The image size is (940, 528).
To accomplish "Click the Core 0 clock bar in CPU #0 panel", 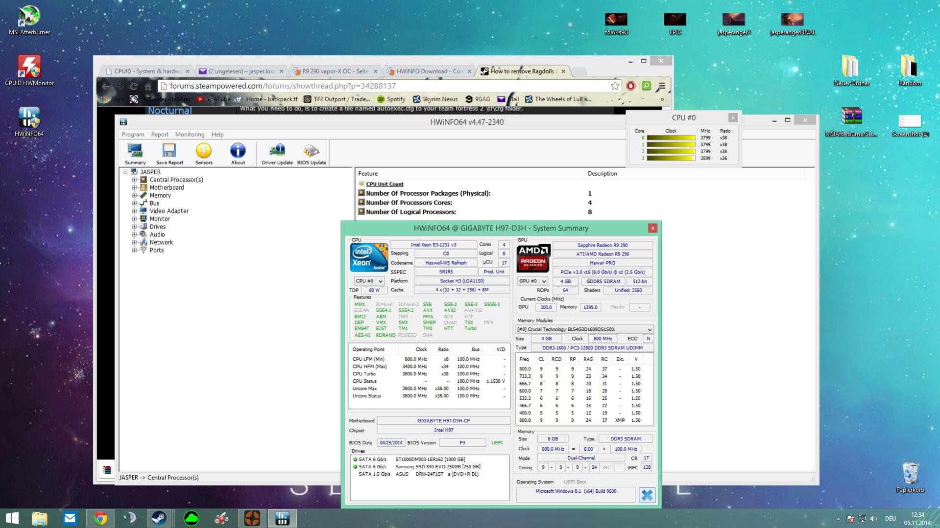I will 671,138.
